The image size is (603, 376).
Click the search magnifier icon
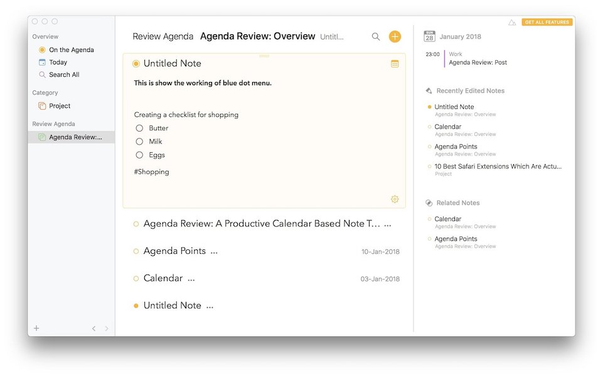click(376, 37)
